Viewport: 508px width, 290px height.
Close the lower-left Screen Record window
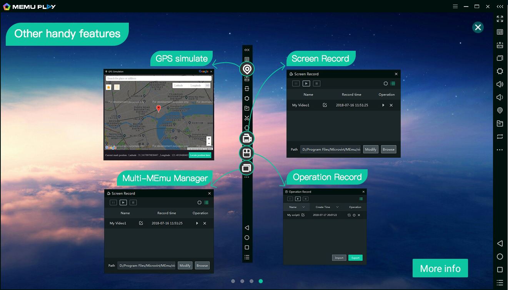tap(210, 193)
